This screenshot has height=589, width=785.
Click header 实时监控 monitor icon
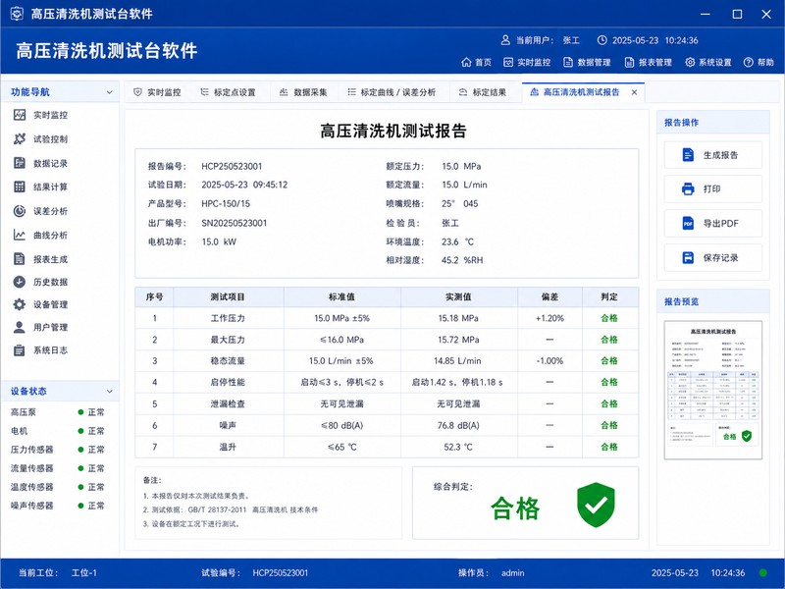pos(508,62)
